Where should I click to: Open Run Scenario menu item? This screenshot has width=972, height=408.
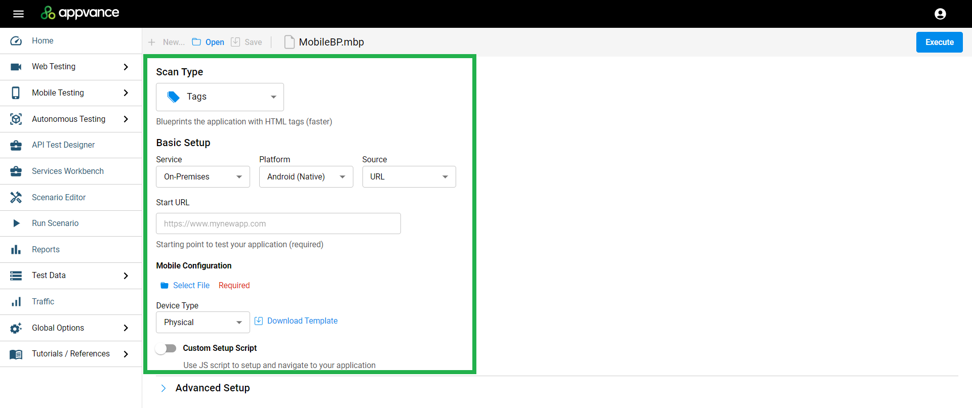[71, 223]
